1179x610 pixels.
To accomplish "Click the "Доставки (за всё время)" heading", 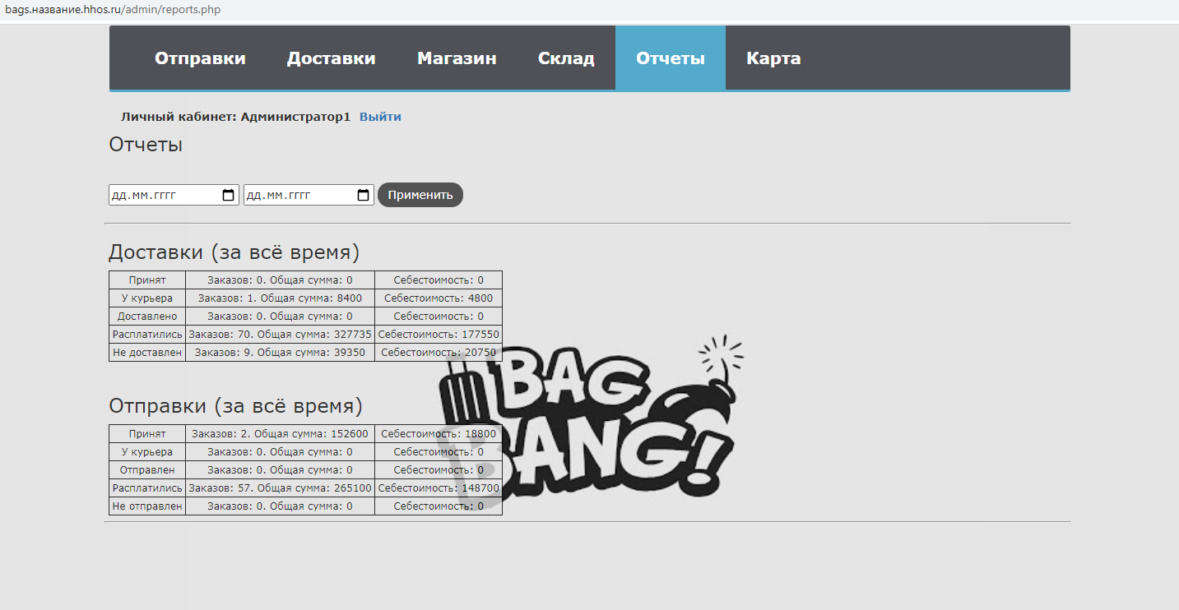I will click(x=234, y=252).
